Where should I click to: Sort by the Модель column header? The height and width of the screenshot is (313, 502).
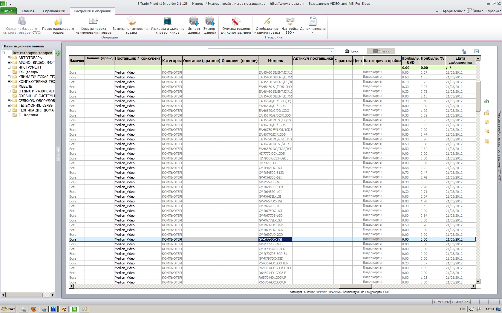(x=275, y=61)
